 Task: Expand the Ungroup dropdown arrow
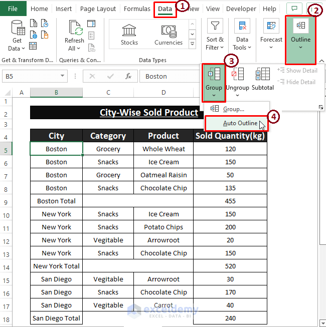pyautogui.click(x=237, y=96)
